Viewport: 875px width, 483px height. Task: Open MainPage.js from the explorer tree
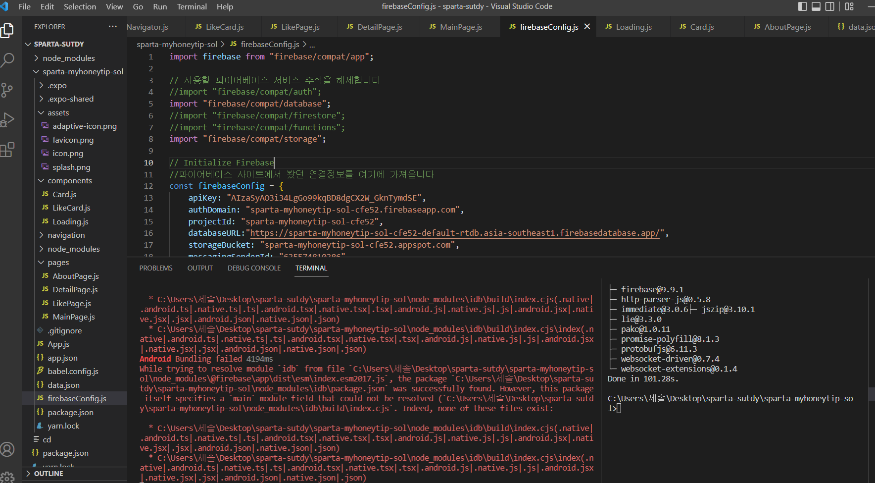coord(74,317)
